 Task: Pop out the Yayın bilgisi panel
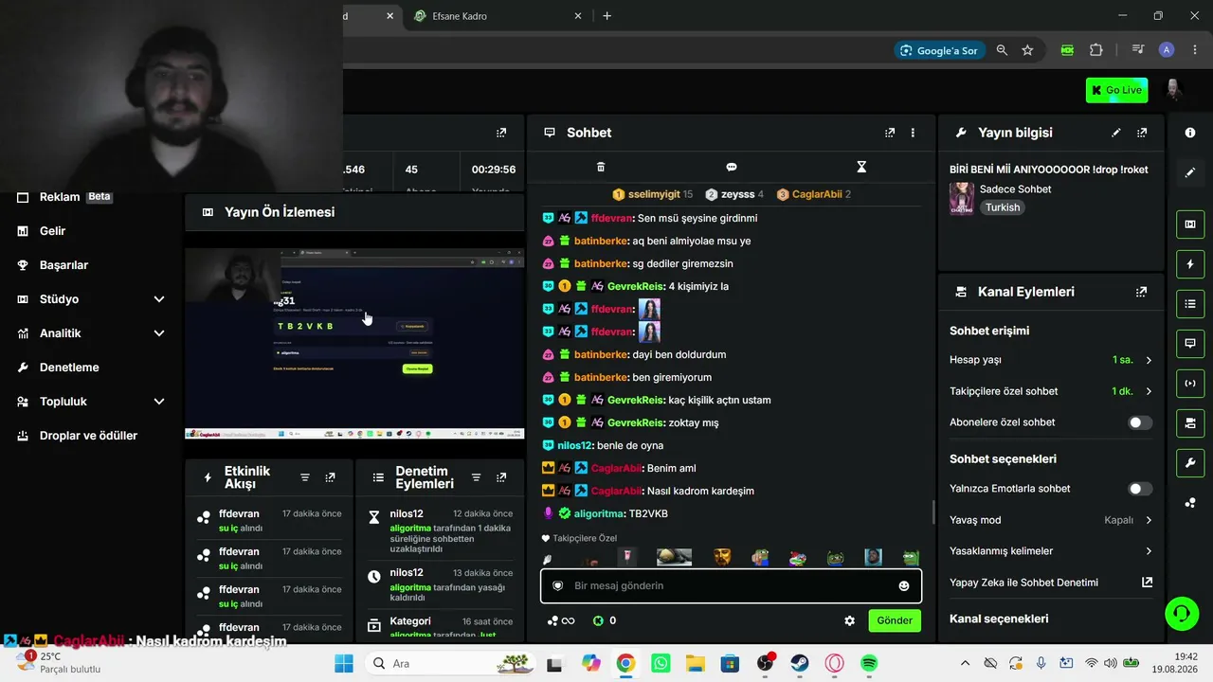click(x=1142, y=133)
